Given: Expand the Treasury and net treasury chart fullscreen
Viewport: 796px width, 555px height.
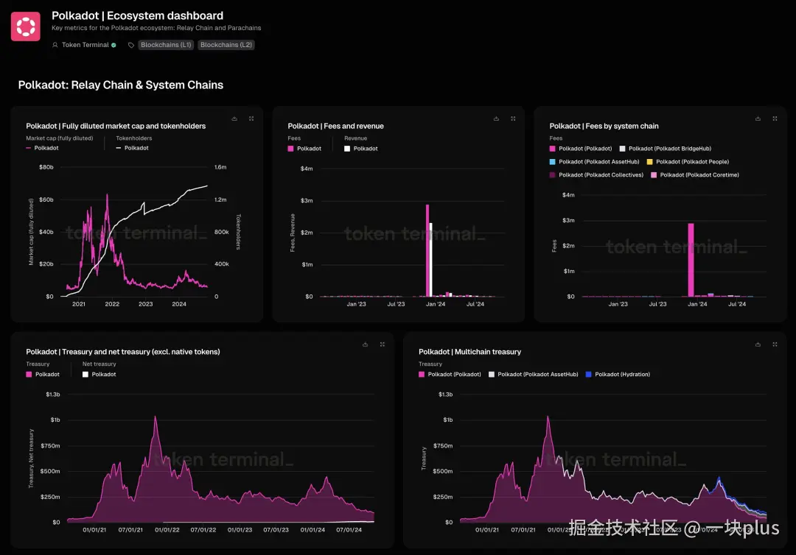Looking at the screenshot, I should tap(383, 344).
